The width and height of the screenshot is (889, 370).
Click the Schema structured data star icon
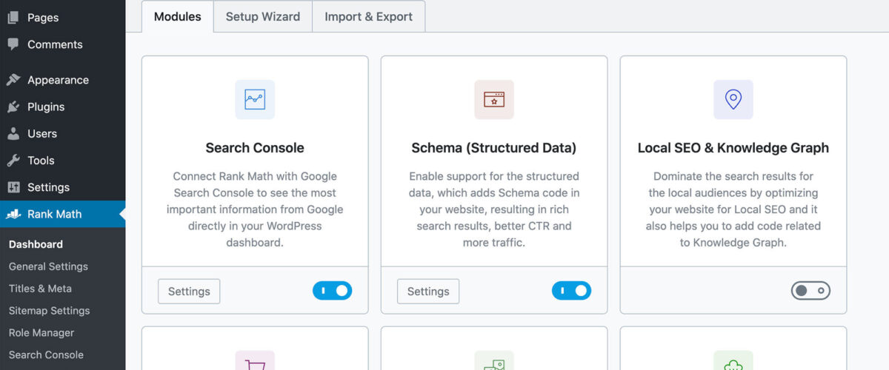point(494,99)
